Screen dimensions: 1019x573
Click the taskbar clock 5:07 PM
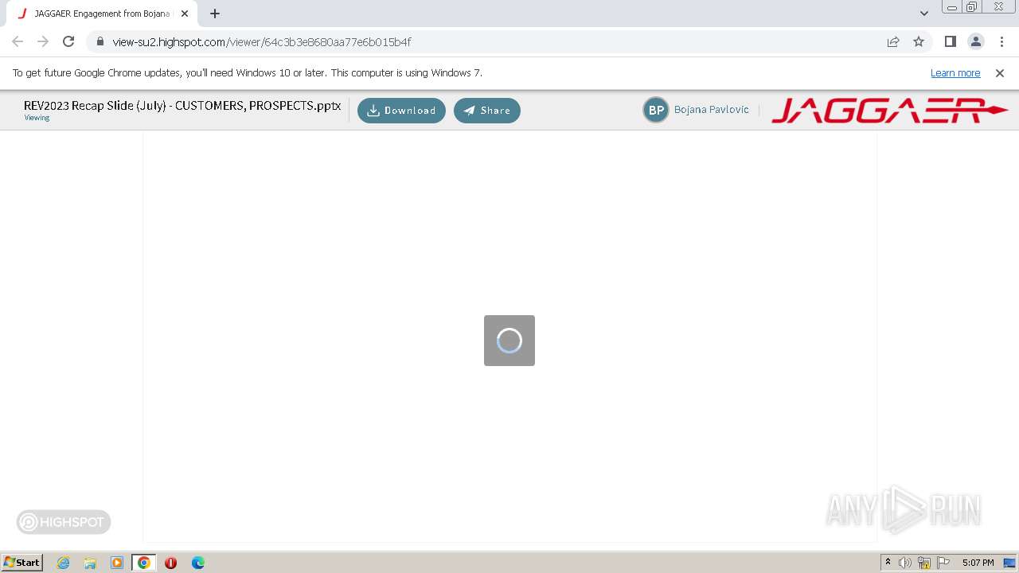978,563
